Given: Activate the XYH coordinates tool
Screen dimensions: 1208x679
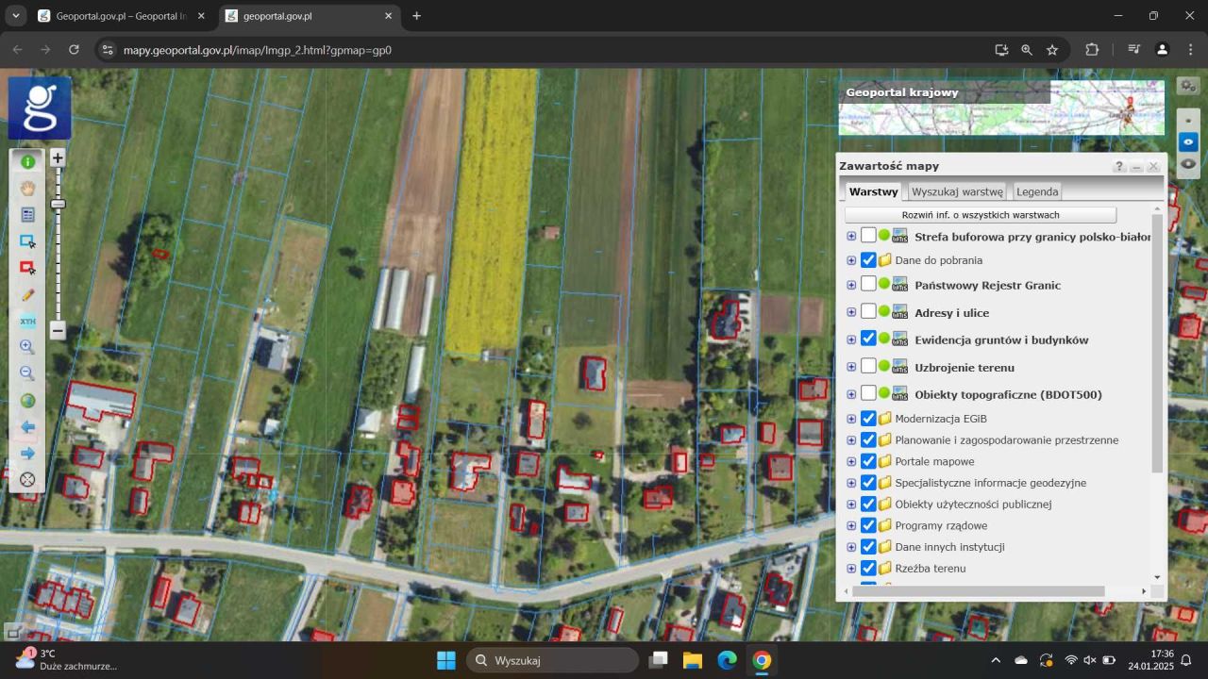Looking at the screenshot, I should tap(27, 322).
